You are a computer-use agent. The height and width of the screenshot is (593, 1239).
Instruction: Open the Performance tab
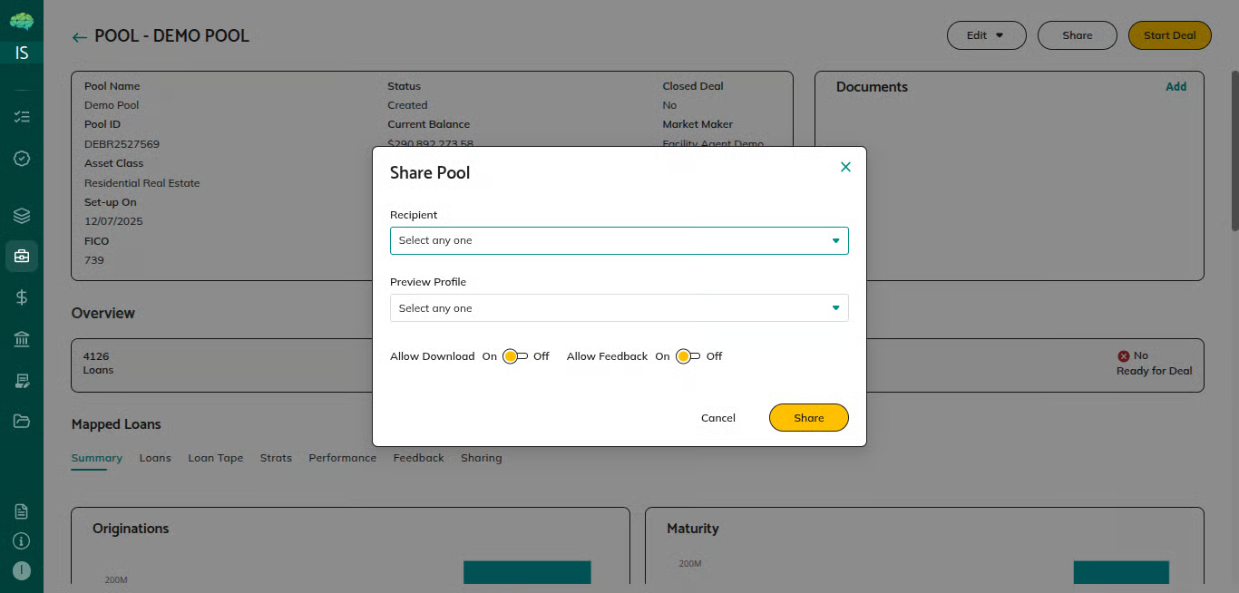click(342, 458)
